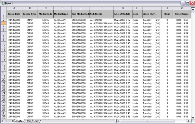Click 'Tuesday' cell in row 12
The width and height of the screenshot is (195, 124).
tap(152, 53)
